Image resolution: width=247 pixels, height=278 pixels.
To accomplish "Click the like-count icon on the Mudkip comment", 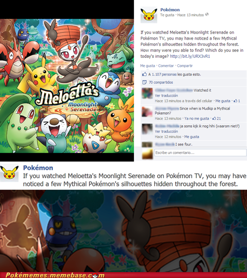I will click(x=214, y=118).
